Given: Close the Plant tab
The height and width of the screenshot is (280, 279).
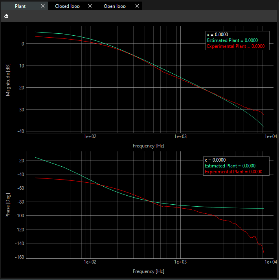Looking at the screenshot, I should click(x=43, y=6).
